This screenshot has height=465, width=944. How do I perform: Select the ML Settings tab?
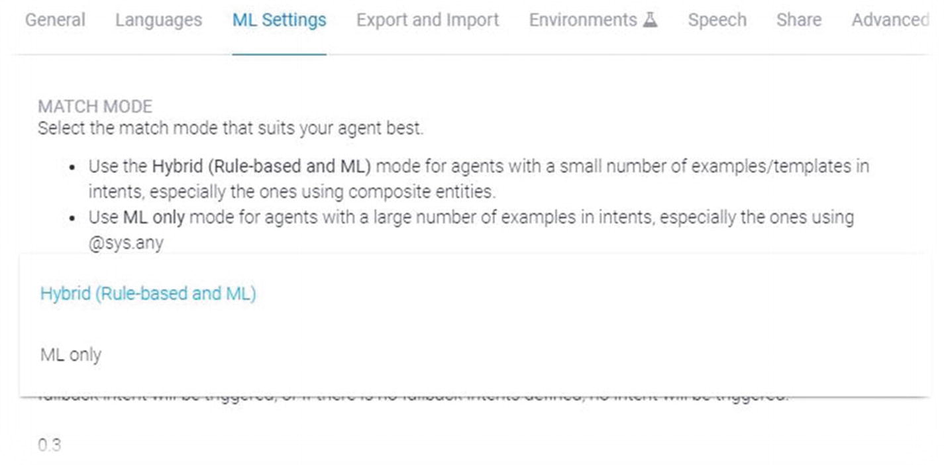279,20
